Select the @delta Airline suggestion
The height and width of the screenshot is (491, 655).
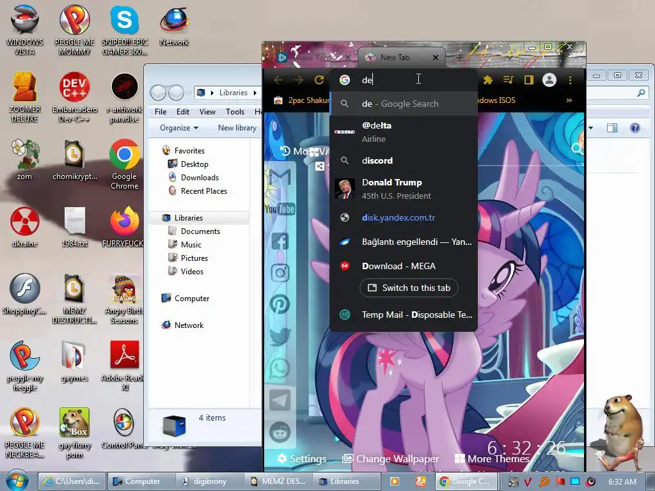tap(404, 132)
